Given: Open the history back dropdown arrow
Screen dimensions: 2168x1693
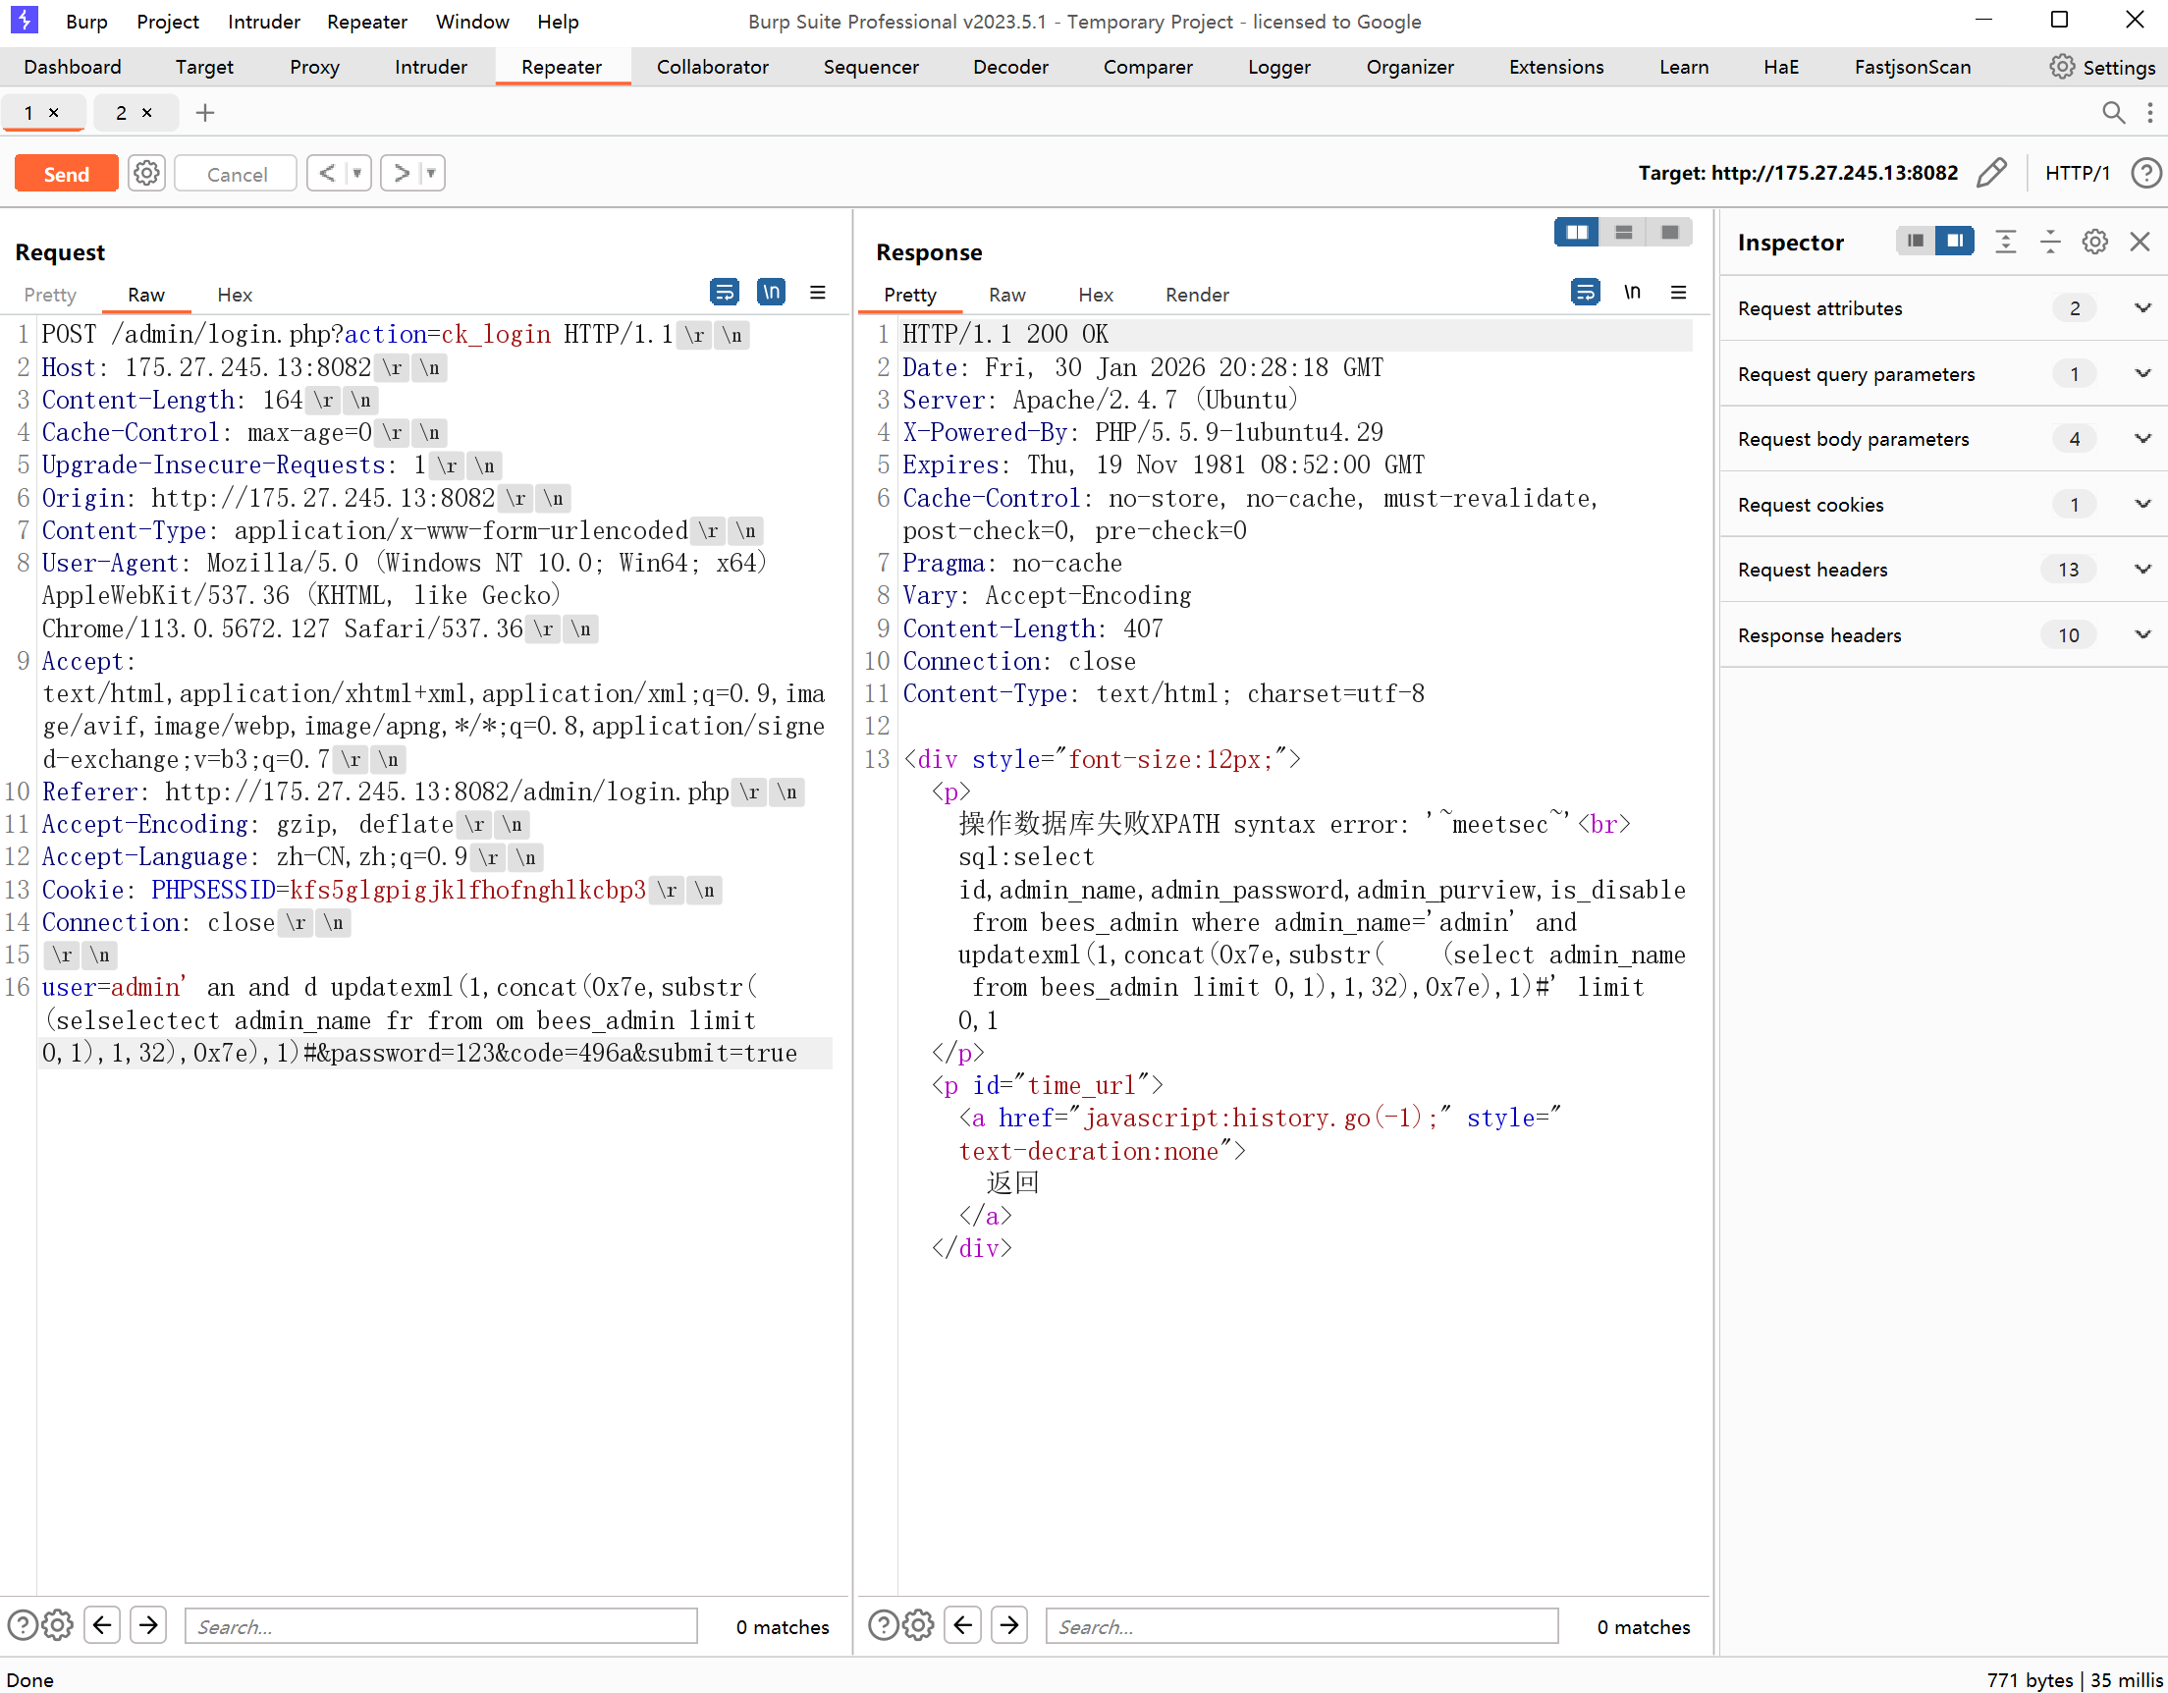Looking at the screenshot, I should (x=357, y=173).
